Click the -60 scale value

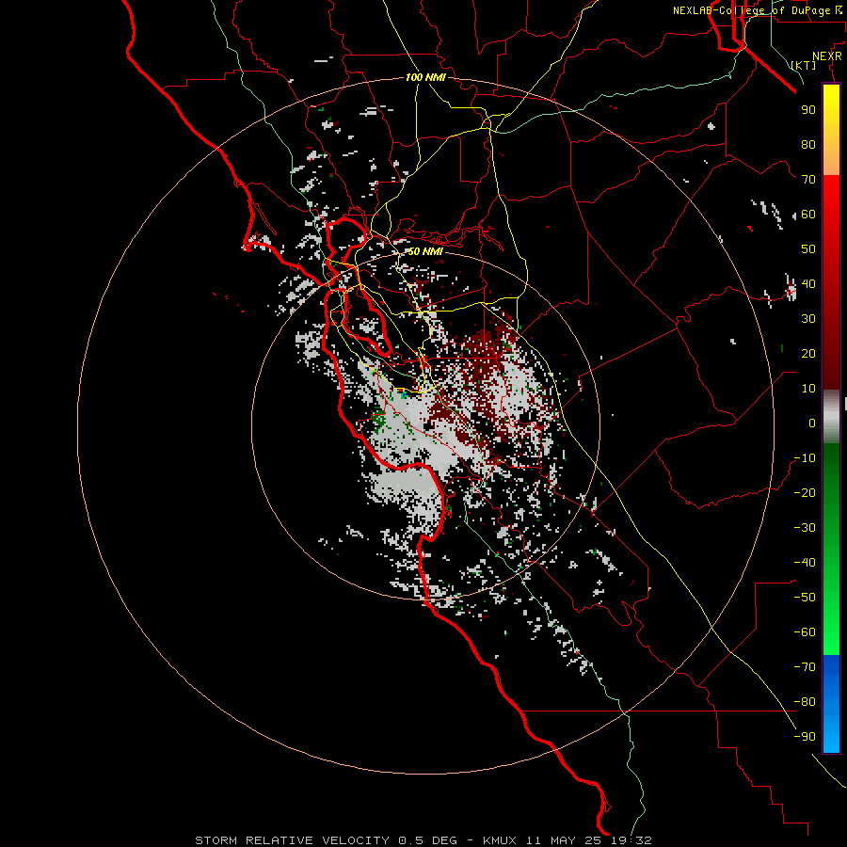805,632
